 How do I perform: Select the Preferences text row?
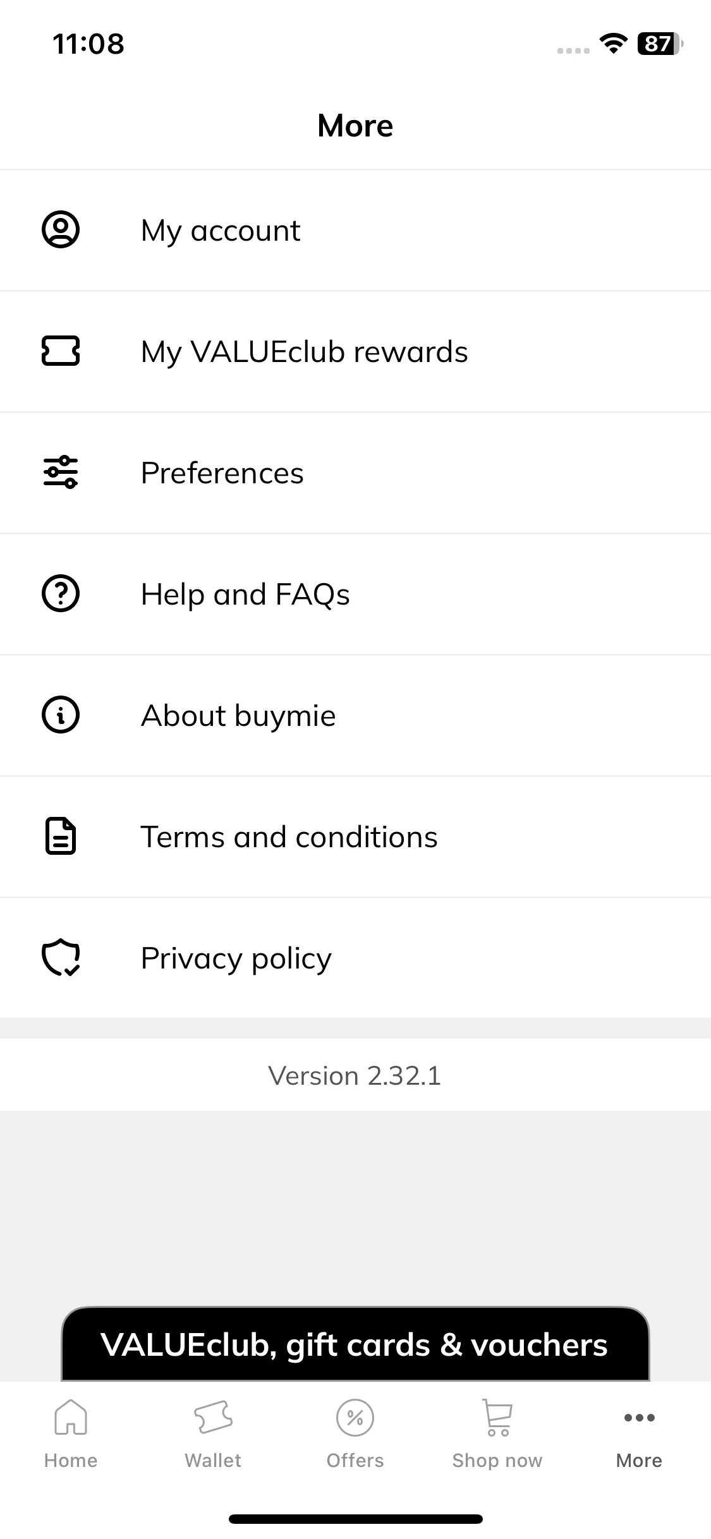[355, 473]
